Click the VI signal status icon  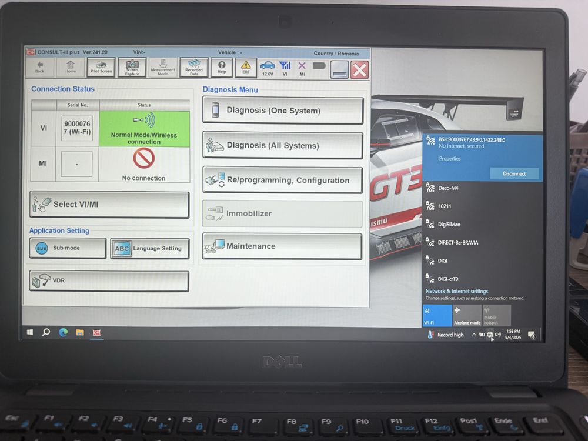[x=285, y=69]
